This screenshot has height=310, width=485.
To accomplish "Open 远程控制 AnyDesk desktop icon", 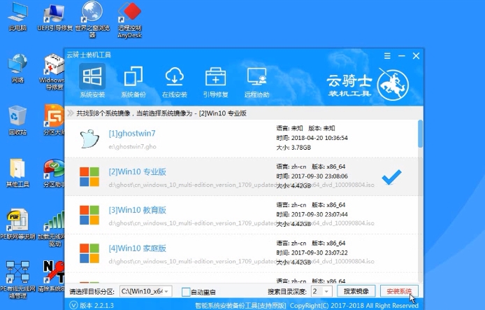I will click(129, 20).
